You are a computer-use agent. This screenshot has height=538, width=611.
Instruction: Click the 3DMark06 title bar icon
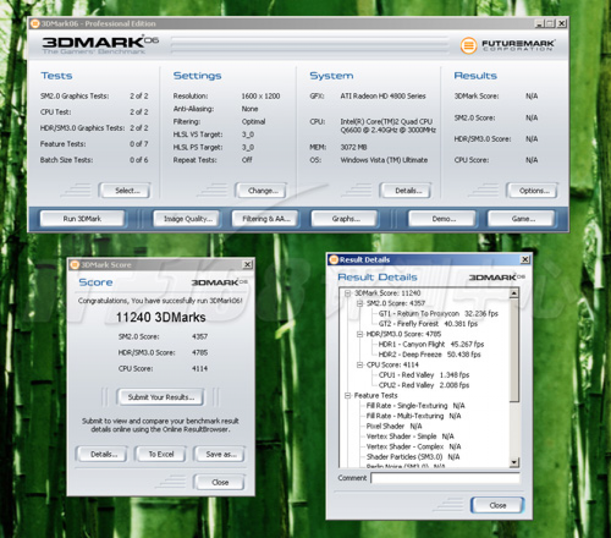pos(35,24)
